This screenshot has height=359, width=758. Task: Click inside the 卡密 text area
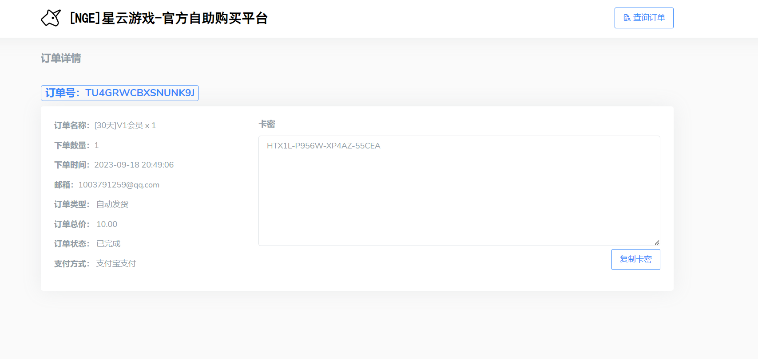459,191
